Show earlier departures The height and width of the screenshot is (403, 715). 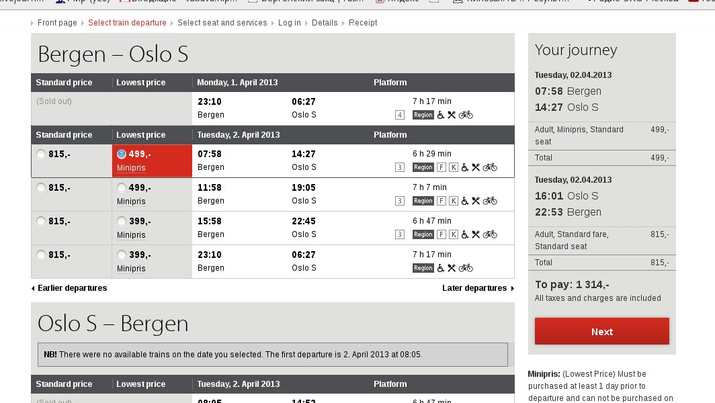[71, 288]
